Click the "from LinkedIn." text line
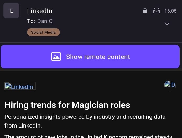Image resolution: width=182 pixels, height=138 pixels. point(24,125)
